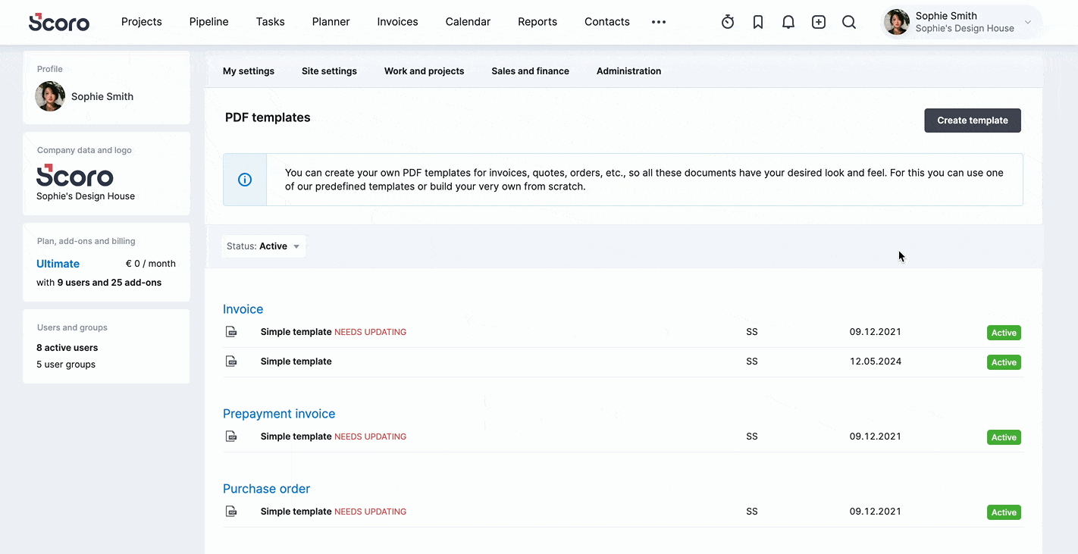1078x554 pixels.
Task: Click the Active badge of the 12.05.2024 Invoice template
Action: (1004, 362)
